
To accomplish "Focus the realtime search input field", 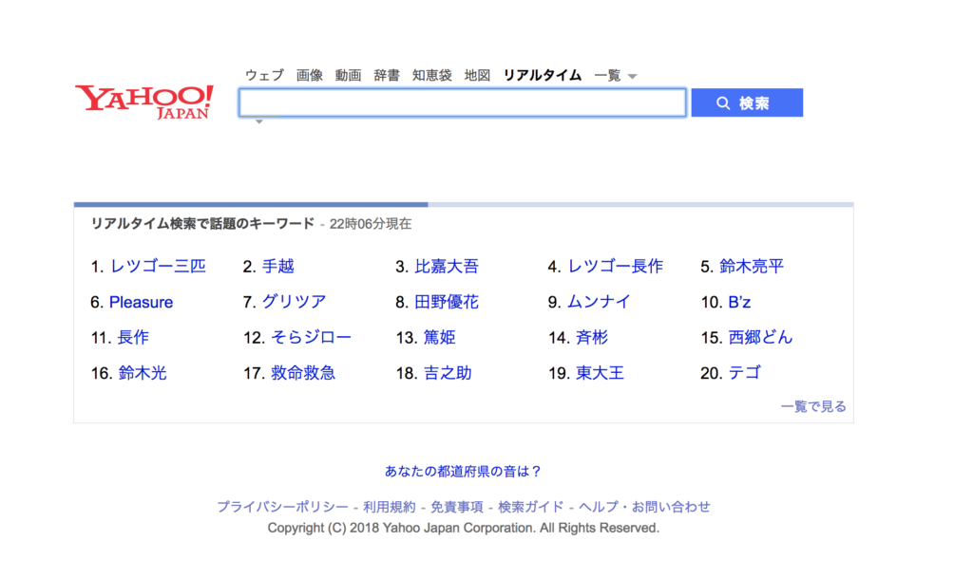I will click(463, 103).
